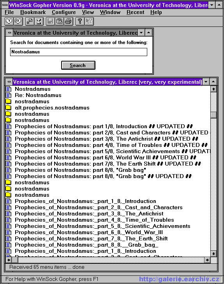Click 'For Help with WinSock Gopher, press F1' text
The image size is (224, 284).
point(52,279)
